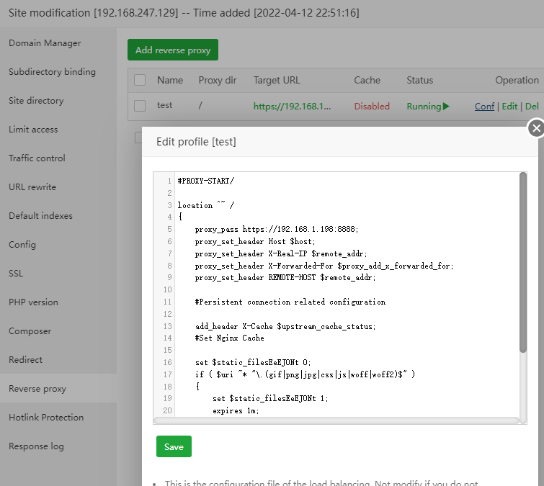
Task: Close the Edit profile dialog
Action: pos(535,128)
